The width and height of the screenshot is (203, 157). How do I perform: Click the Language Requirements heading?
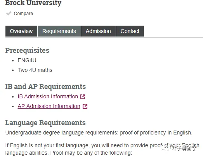coord(45,123)
